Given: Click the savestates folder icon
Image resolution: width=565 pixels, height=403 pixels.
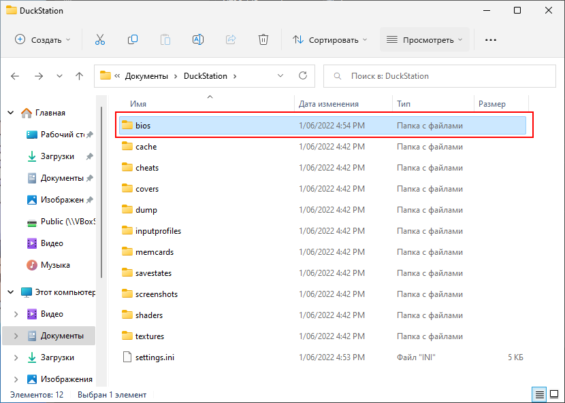Looking at the screenshot, I should 127,273.
